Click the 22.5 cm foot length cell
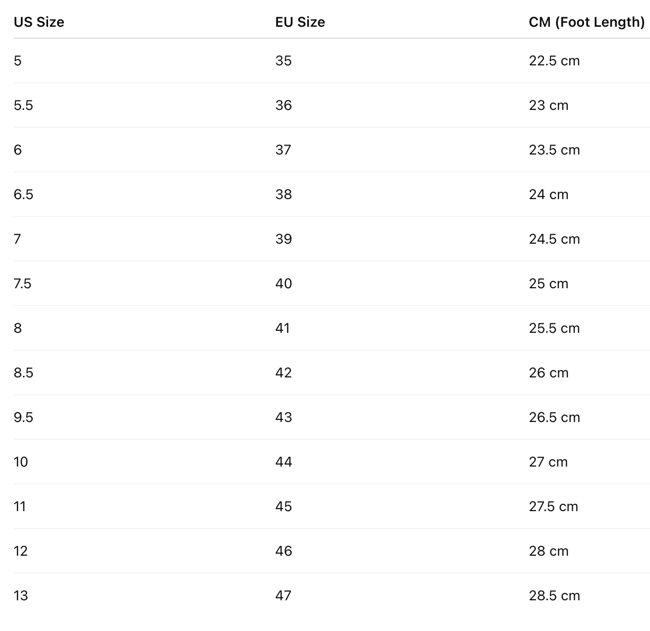Viewport: 650px width, 631px height. click(x=554, y=61)
